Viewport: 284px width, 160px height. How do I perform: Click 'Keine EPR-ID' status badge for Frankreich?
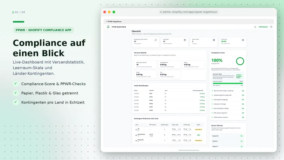(198, 140)
